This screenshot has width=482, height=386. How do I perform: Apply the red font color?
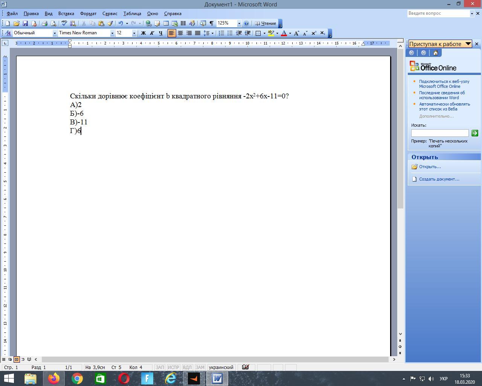point(284,33)
